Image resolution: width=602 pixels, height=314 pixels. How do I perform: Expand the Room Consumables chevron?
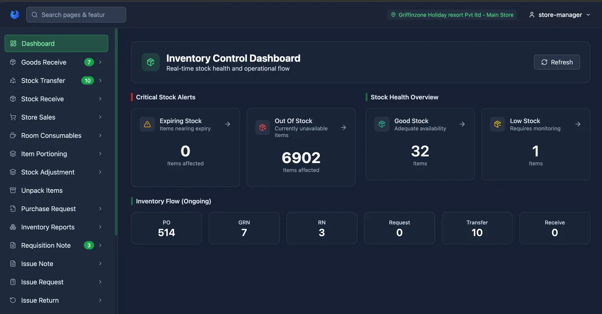click(x=100, y=135)
